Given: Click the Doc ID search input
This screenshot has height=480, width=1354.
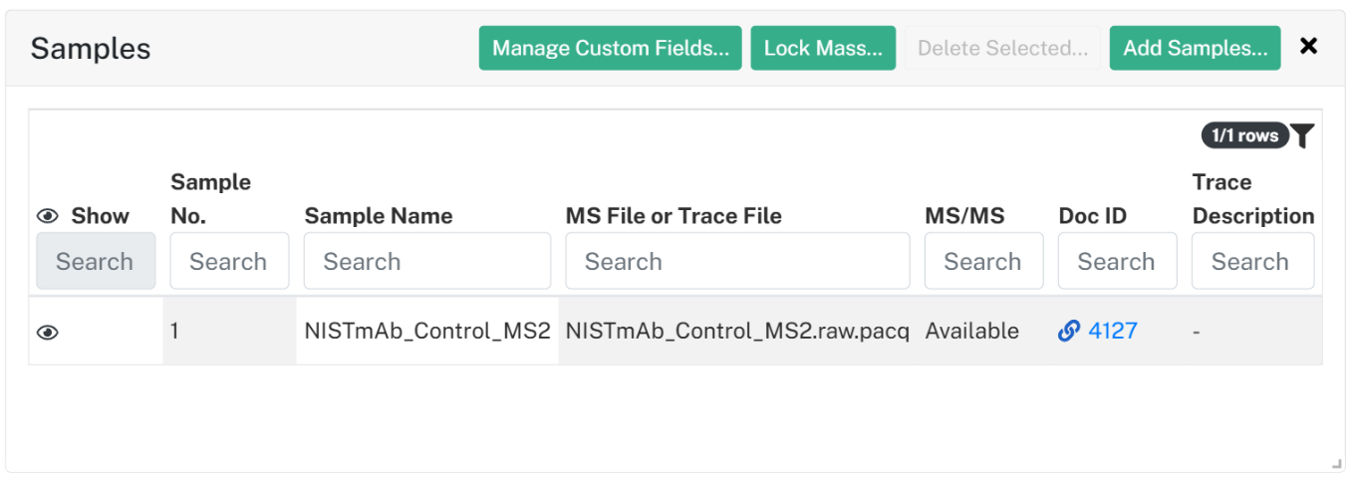Looking at the screenshot, I should point(1118,261).
